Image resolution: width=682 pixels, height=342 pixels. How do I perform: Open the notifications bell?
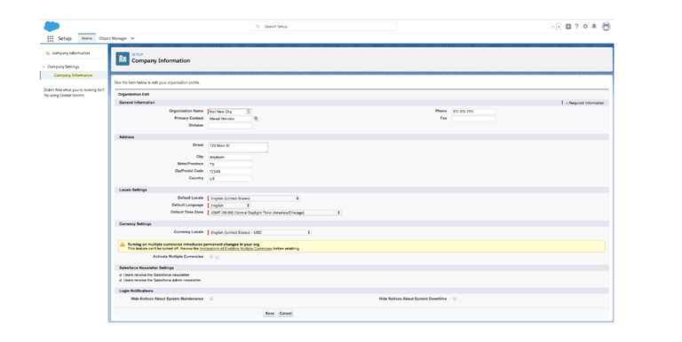594,27
